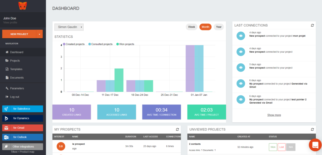This screenshot has height=155, width=322.
Task: Switch statistics to Week view
Action: (192, 27)
